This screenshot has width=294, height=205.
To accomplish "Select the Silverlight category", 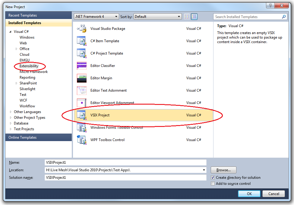I will click(x=27, y=89).
